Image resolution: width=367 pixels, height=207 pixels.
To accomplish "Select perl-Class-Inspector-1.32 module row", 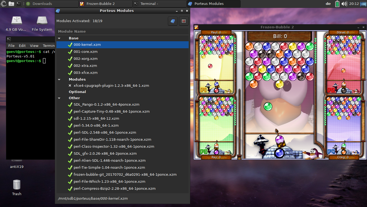I will (x=123, y=147).
